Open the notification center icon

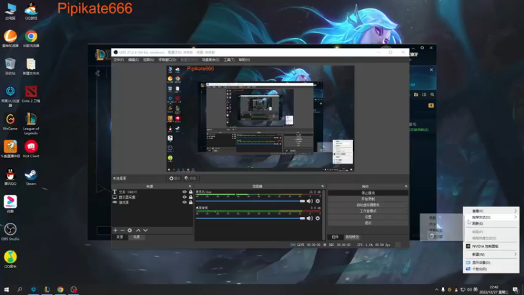(515, 290)
